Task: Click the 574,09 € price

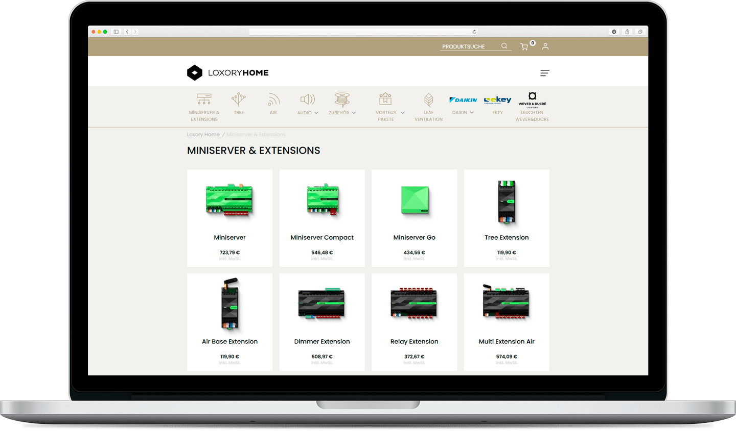Action: click(x=507, y=357)
